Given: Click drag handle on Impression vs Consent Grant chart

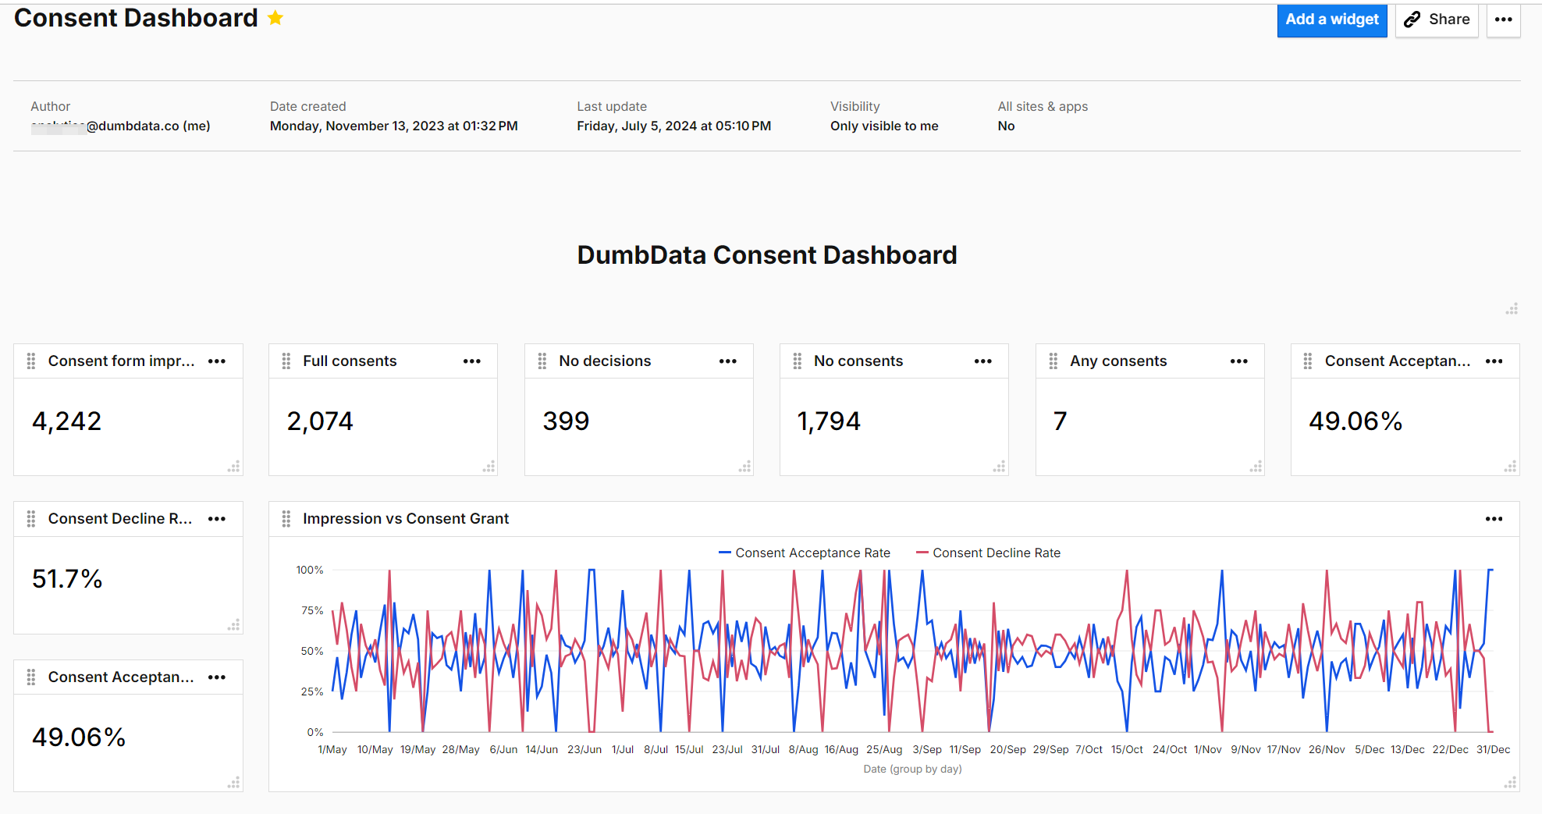Looking at the screenshot, I should pyautogui.click(x=286, y=518).
